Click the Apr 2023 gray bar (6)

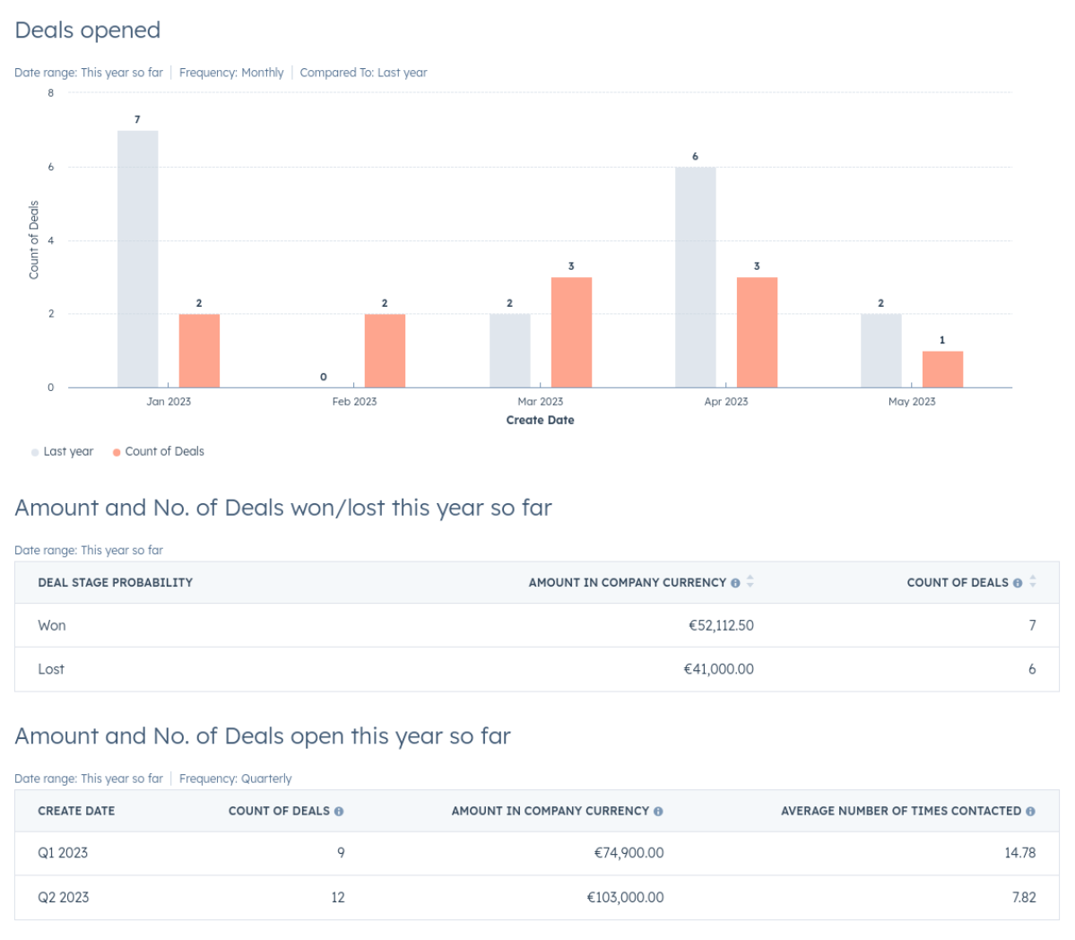(696, 278)
